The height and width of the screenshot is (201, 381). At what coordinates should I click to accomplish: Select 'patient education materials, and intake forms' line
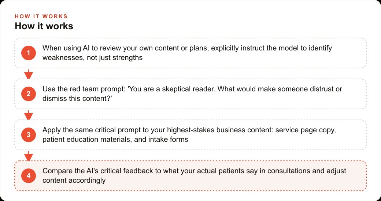pyautogui.click(x=115, y=140)
